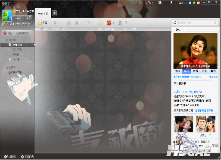Click the right-aligned blue link below category tabs
Viewport: 221px width, 160px height.
tap(213, 77)
